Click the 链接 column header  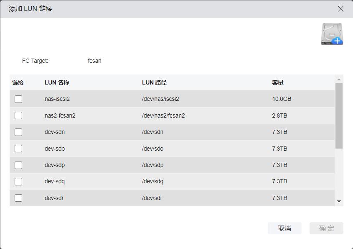click(x=18, y=82)
